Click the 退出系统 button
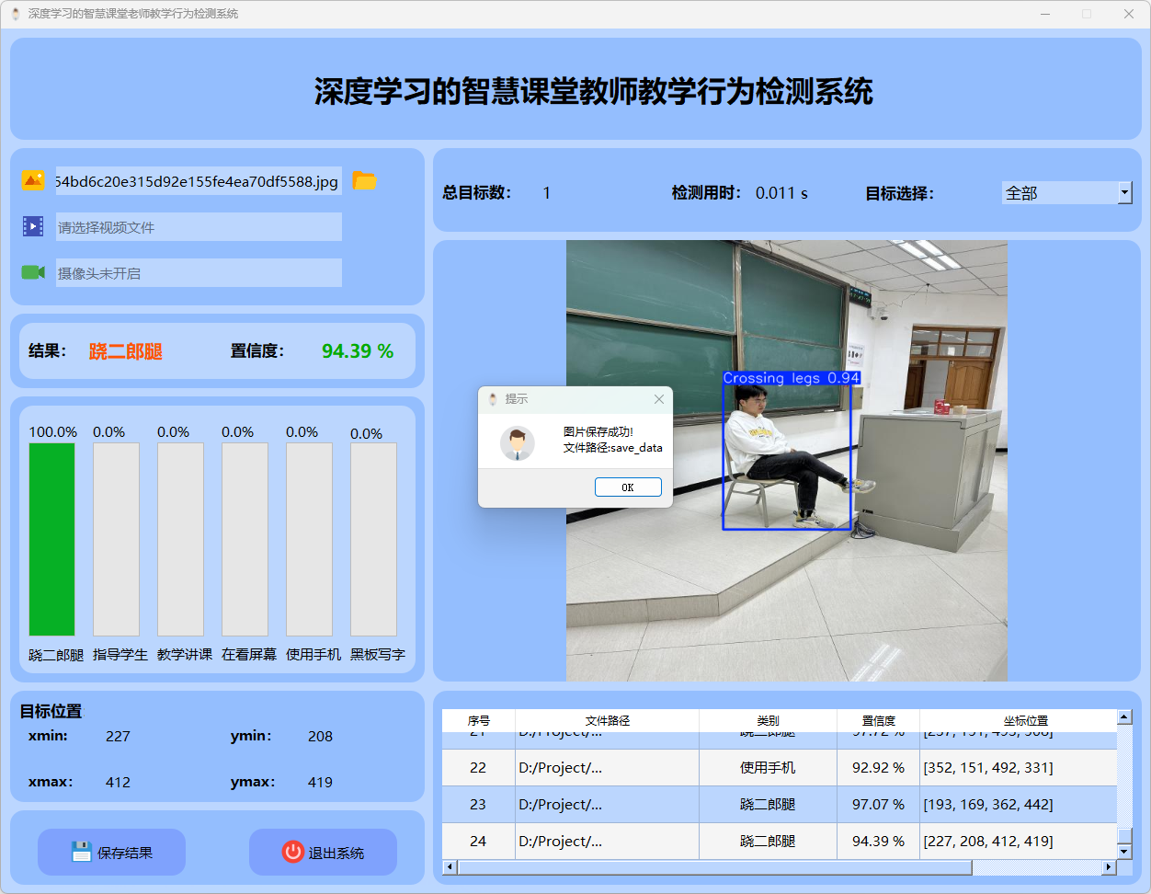1151x894 pixels. (x=324, y=852)
